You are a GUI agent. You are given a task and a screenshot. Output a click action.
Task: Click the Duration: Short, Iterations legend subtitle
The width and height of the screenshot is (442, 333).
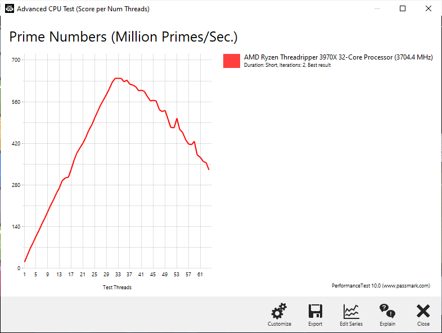coord(287,65)
